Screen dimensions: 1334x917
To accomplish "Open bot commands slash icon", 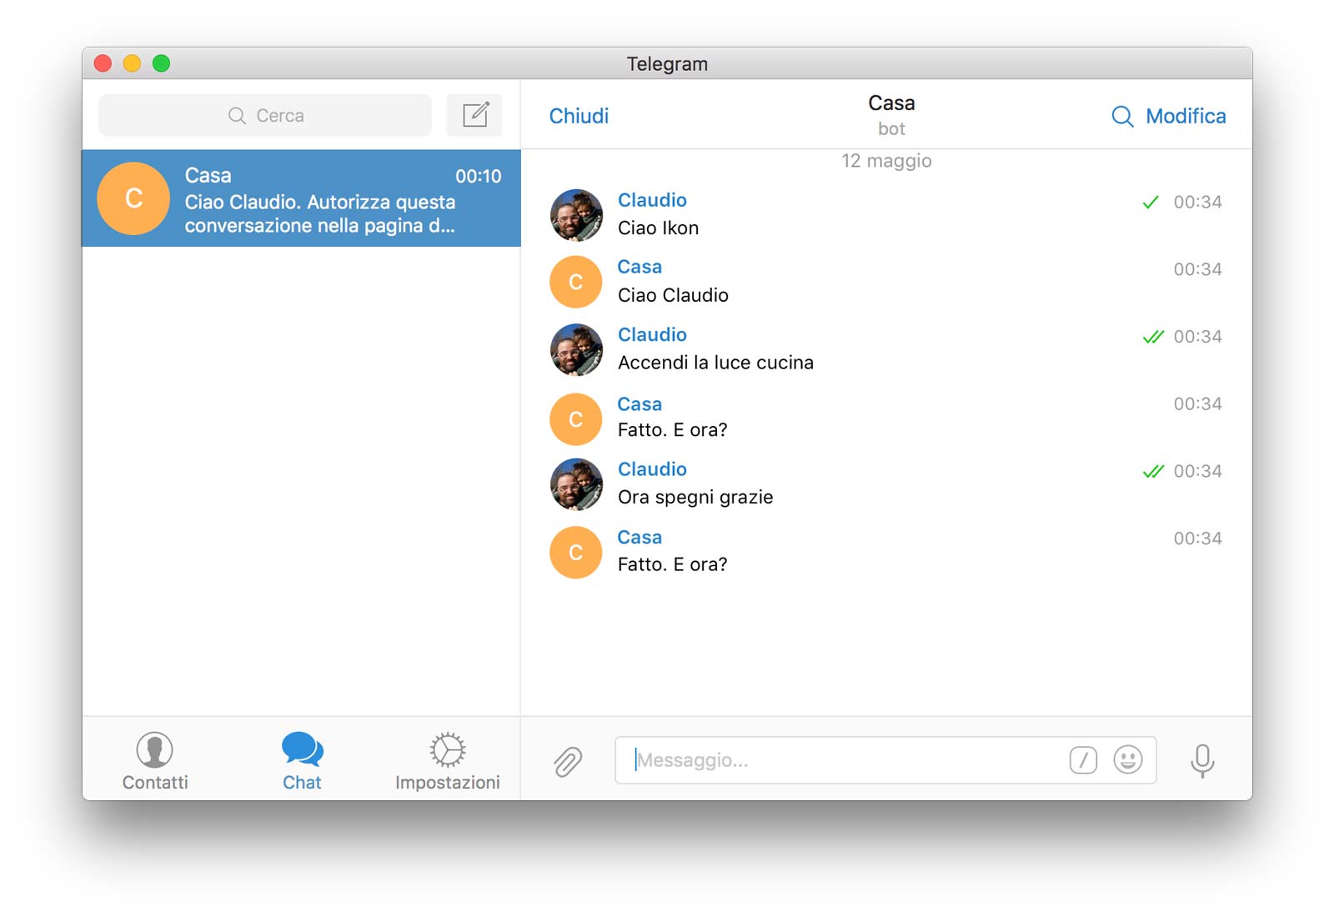I will click(x=1083, y=759).
